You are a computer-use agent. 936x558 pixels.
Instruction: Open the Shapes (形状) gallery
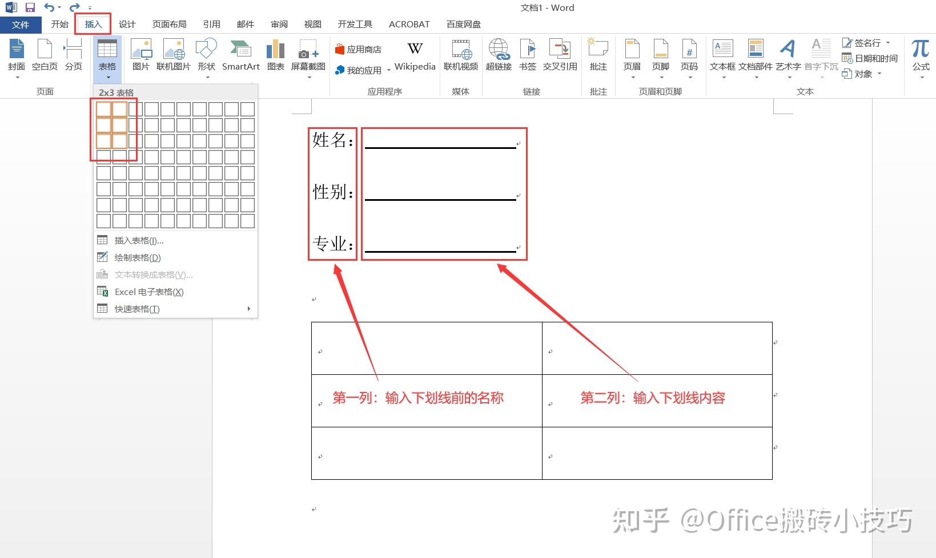pyautogui.click(x=206, y=59)
